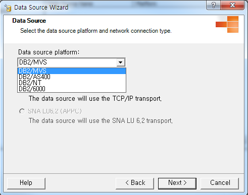Click the SNA LU 6.2 transport description text

(x=101, y=121)
